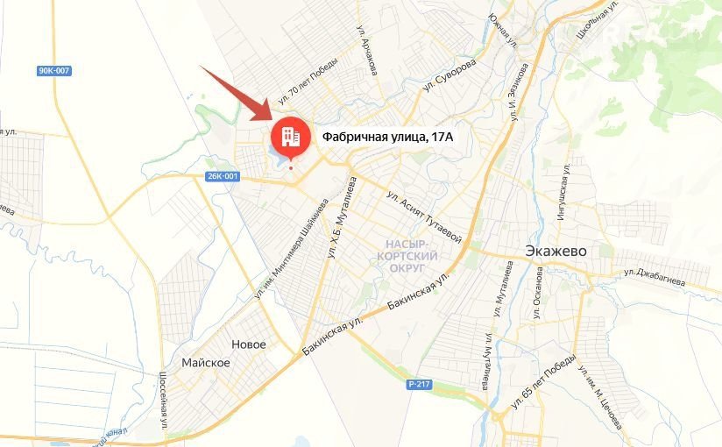Select the Фабричная улица, 17А address label

point(387,137)
